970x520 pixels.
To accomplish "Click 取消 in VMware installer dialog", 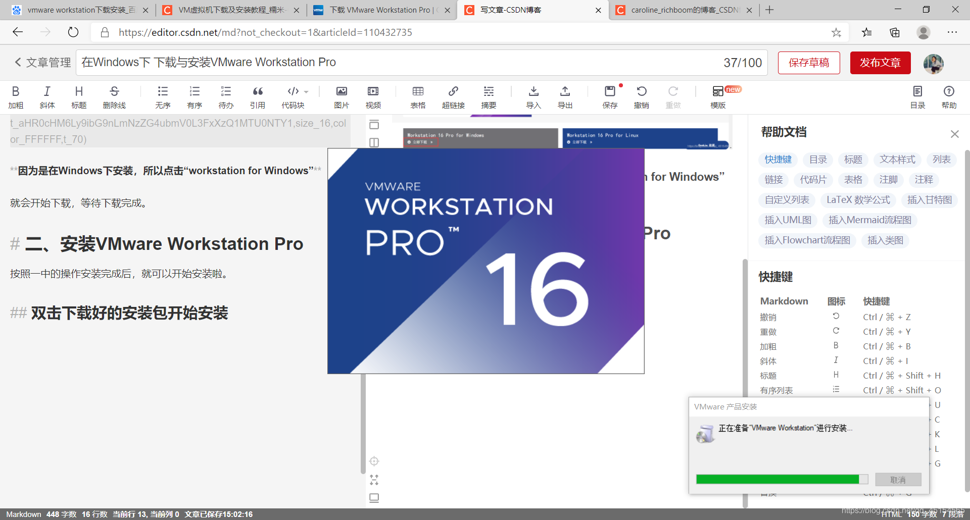I will click(898, 480).
